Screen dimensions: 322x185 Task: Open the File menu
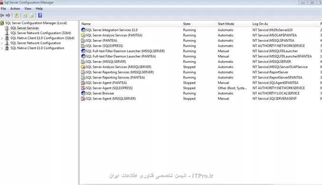pos(3,9)
